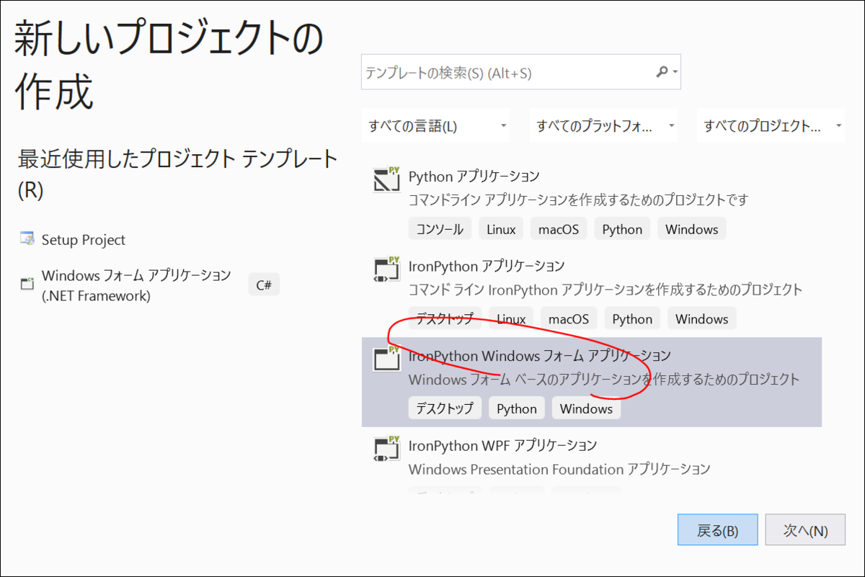Open the すべてのプロジェクト project type dropdown
865x577 pixels.
771,126
